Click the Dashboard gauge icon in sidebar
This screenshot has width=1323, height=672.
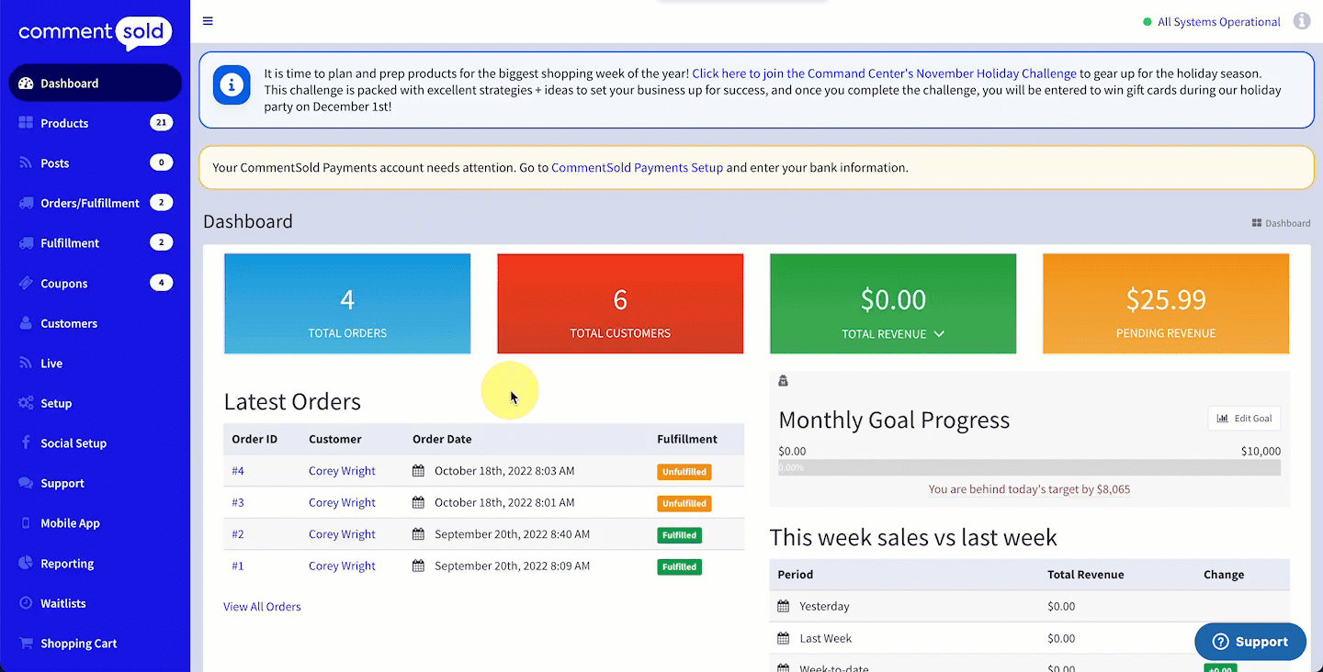[26, 84]
